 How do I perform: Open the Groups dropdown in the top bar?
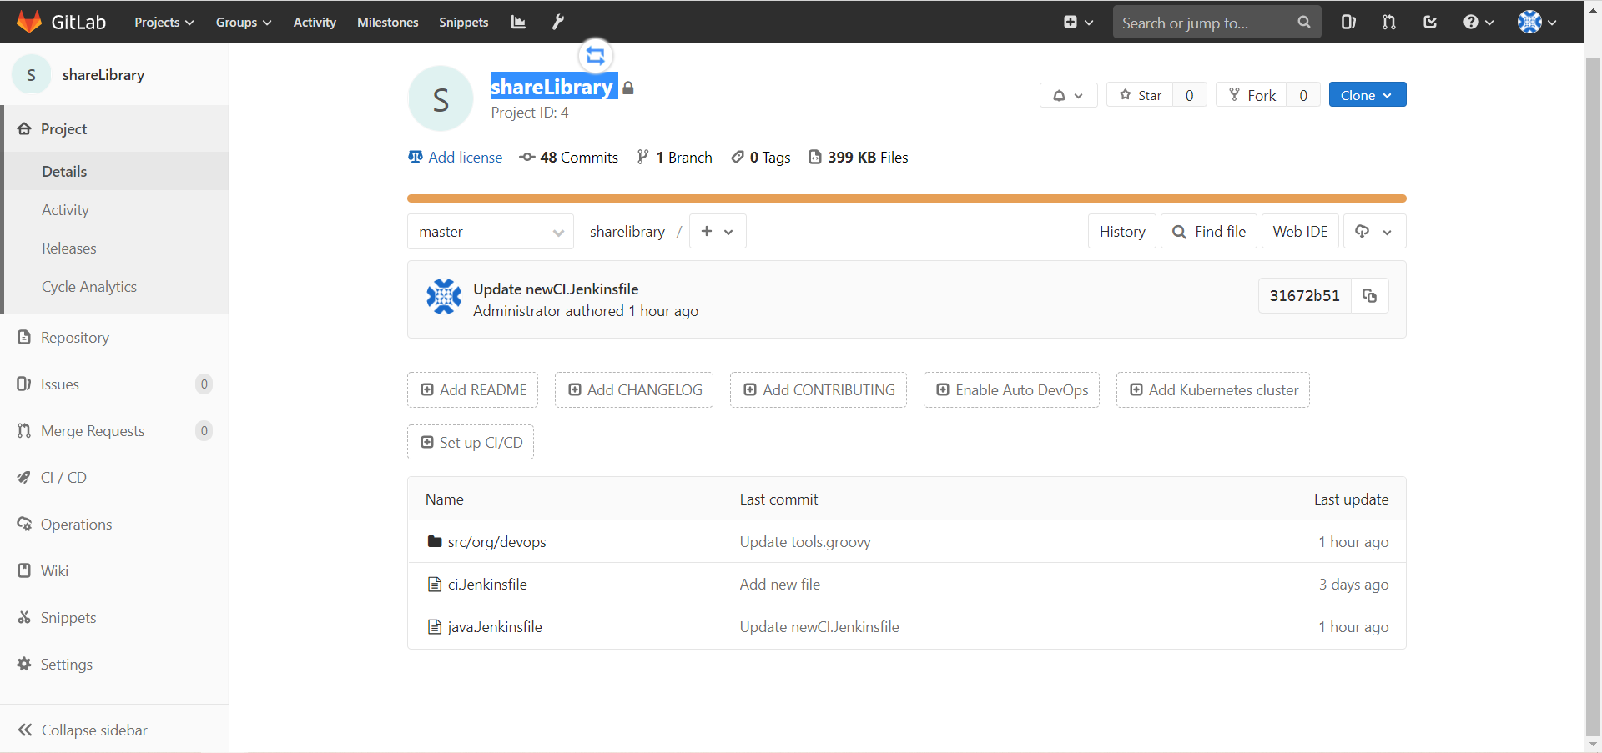tap(244, 23)
